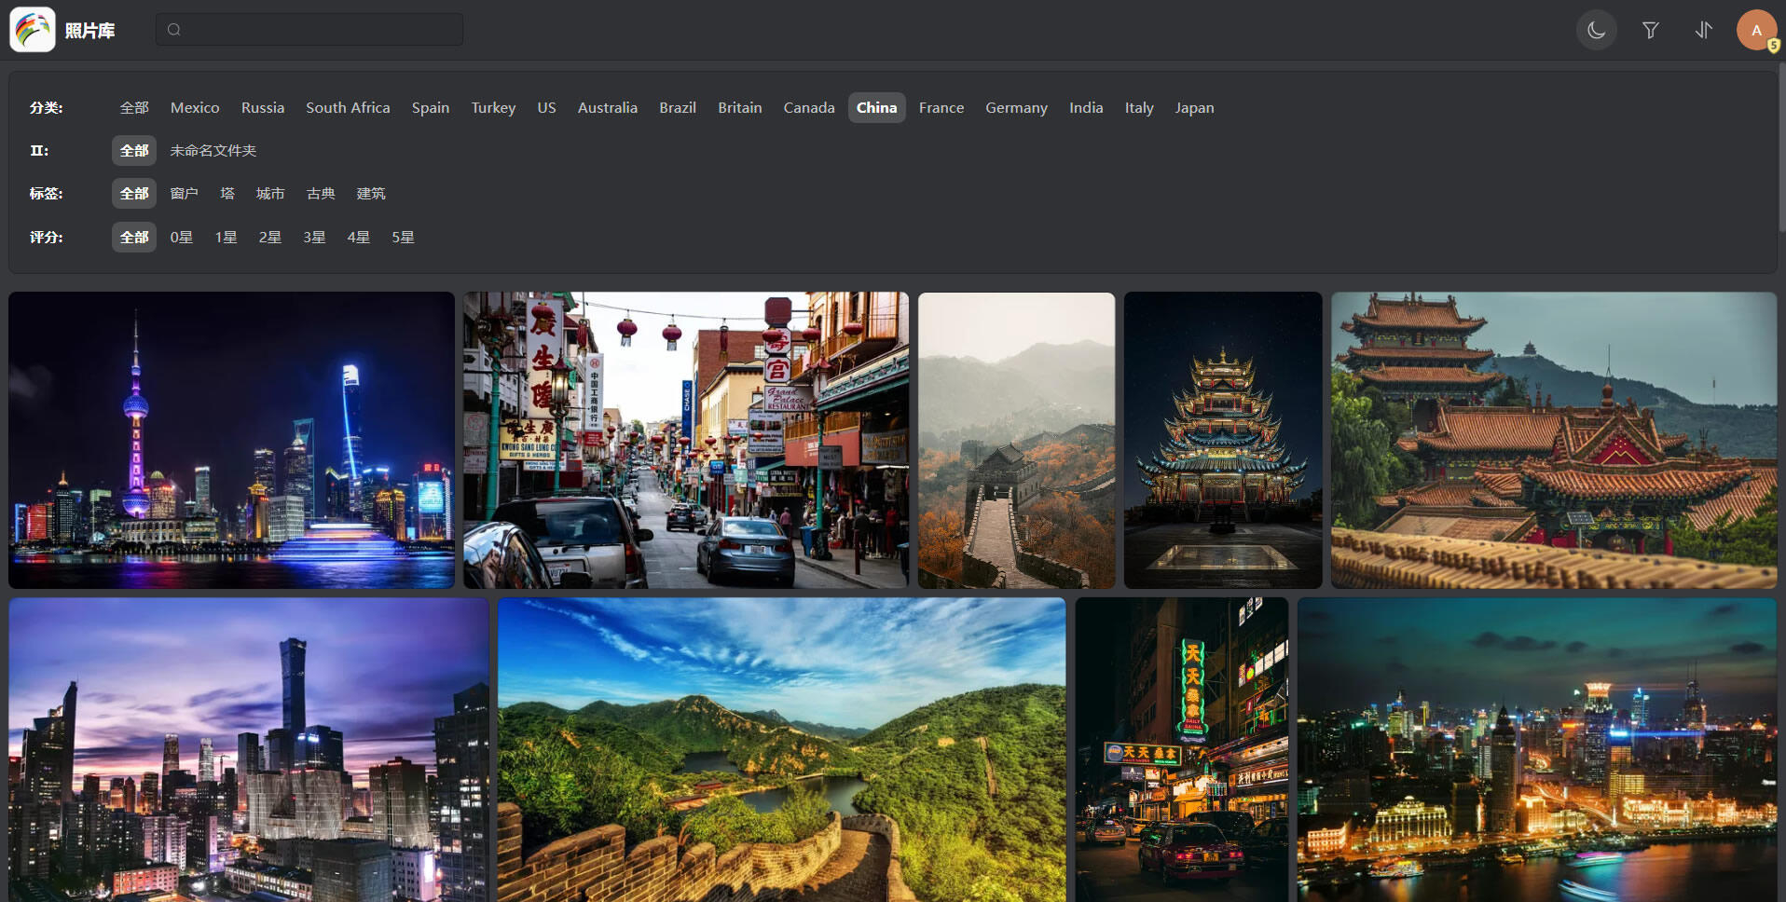Viewport: 1786px width, 902px height.
Task: Filter by the 建筑 tag
Action: [370, 194]
